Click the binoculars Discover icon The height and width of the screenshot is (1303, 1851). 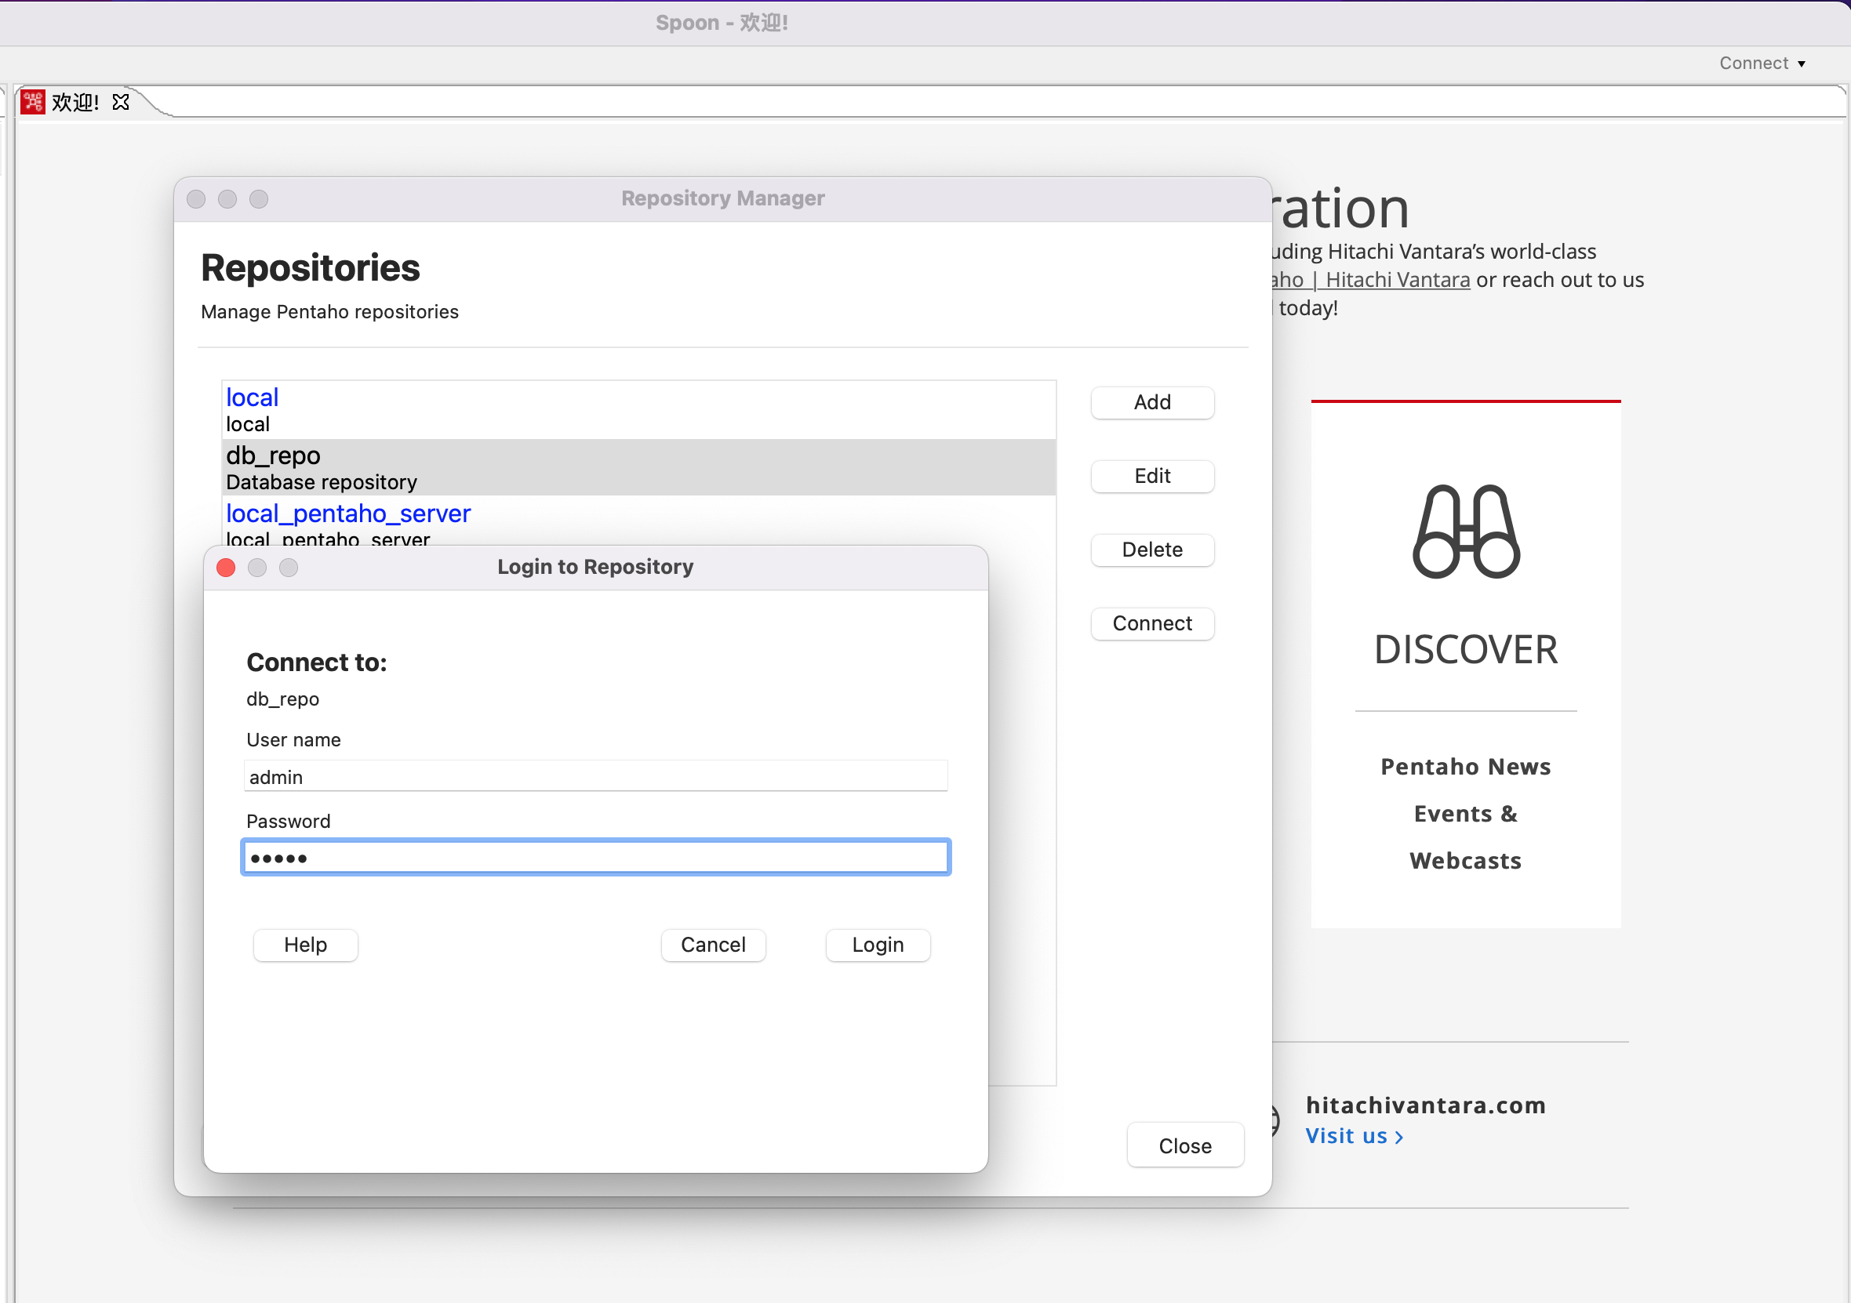[x=1466, y=531]
